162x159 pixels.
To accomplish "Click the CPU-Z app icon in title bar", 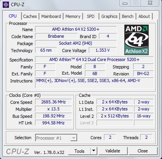I will click(6, 5).
